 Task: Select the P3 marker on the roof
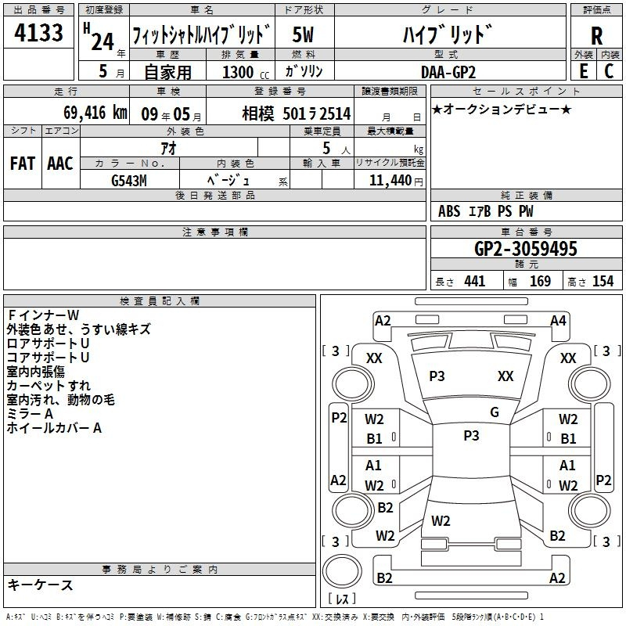point(471,436)
